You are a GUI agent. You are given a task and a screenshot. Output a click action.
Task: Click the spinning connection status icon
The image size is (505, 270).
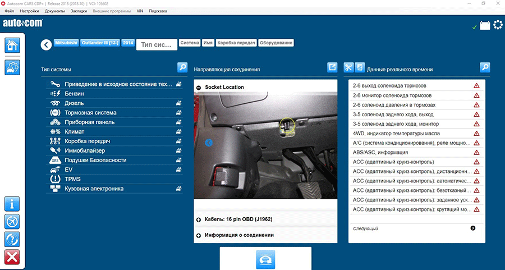click(498, 25)
